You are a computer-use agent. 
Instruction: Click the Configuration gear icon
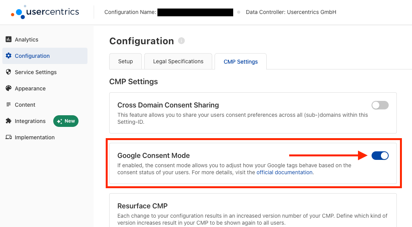coord(9,55)
